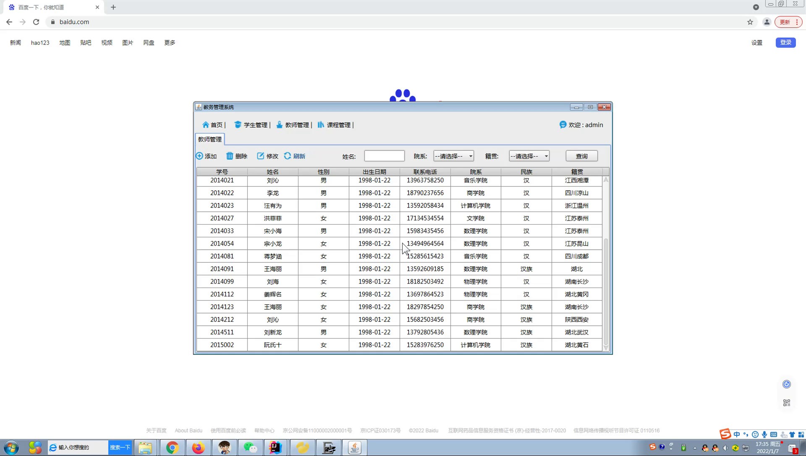The width and height of the screenshot is (806, 456).
Task: Open the 网盘 link on Baidu
Action: click(149, 43)
